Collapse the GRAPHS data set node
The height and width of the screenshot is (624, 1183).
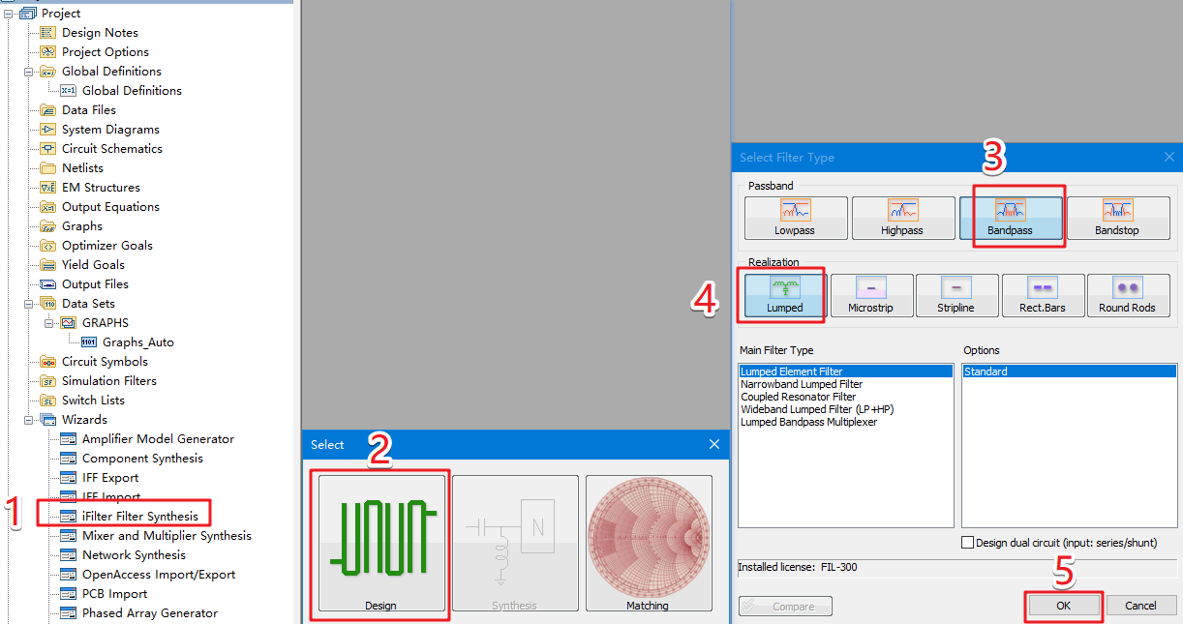[48, 323]
